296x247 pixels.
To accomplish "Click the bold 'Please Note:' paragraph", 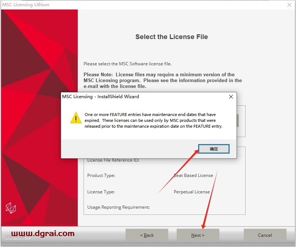I will tap(163, 80).
